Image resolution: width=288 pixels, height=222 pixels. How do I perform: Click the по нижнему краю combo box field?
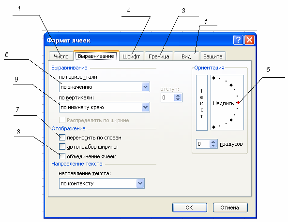(x=105, y=107)
